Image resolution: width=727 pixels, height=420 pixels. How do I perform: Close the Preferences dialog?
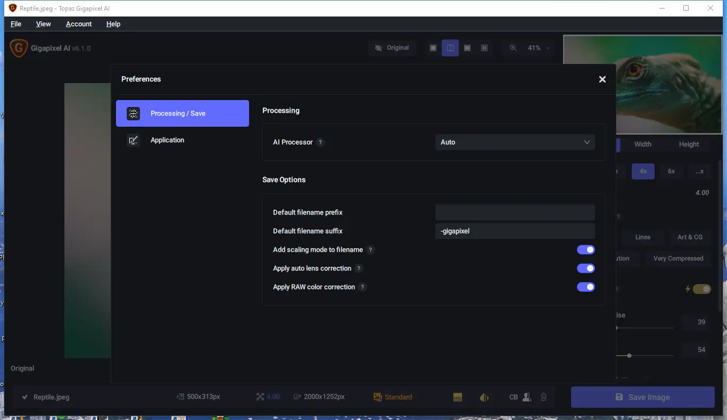tap(602, 79)
